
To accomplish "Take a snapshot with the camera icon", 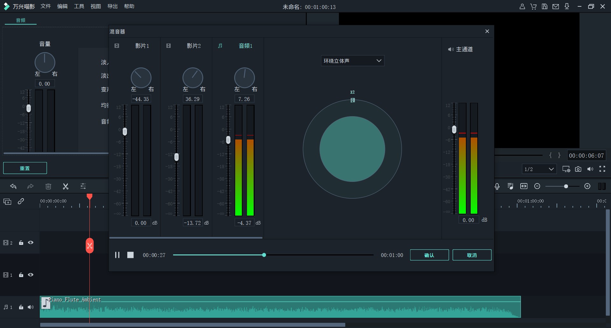I will (x=578, y=169).
